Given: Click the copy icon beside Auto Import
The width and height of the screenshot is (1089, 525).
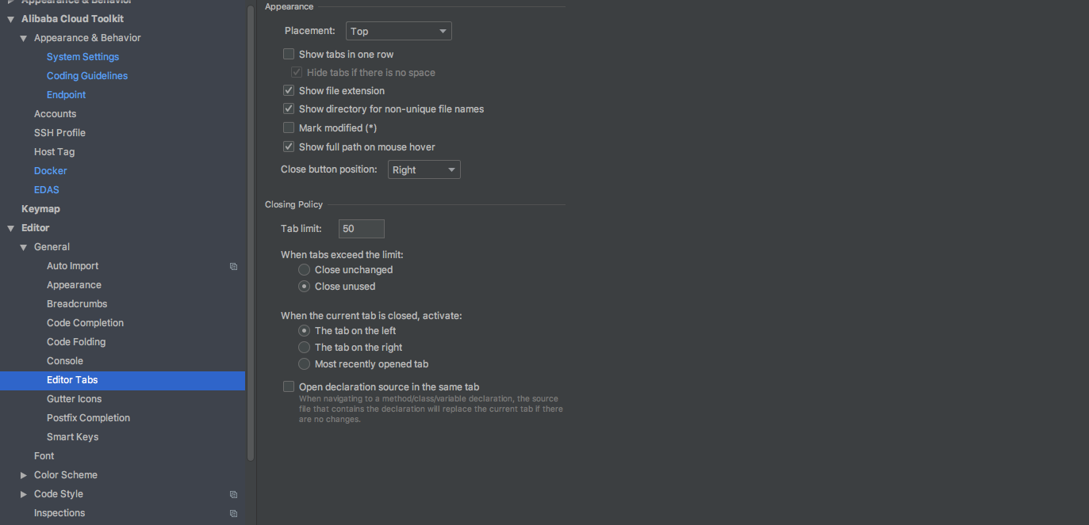Looking at the screenshot, I should [233, 266].
